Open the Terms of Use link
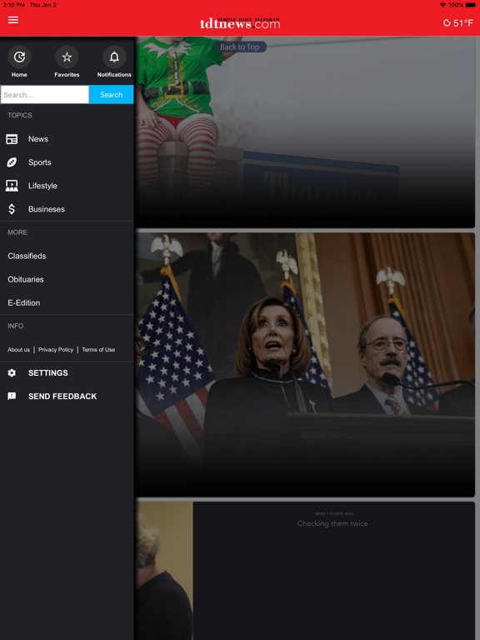Viewport: 480px width, 640px height. tap(98, 350)
